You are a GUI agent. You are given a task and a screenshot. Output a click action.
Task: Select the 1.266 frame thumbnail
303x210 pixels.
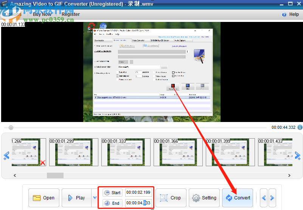29,152
